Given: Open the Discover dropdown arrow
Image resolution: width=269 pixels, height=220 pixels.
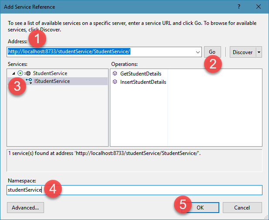Looking at the screenshot, I should [x=259, y=52].
